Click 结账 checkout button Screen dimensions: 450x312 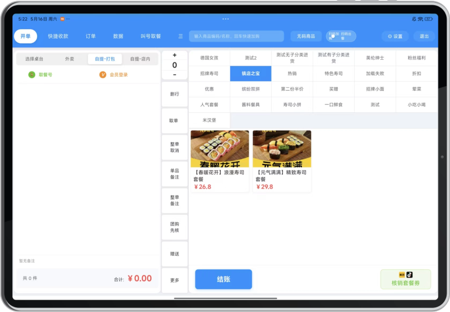click(224, 279)
